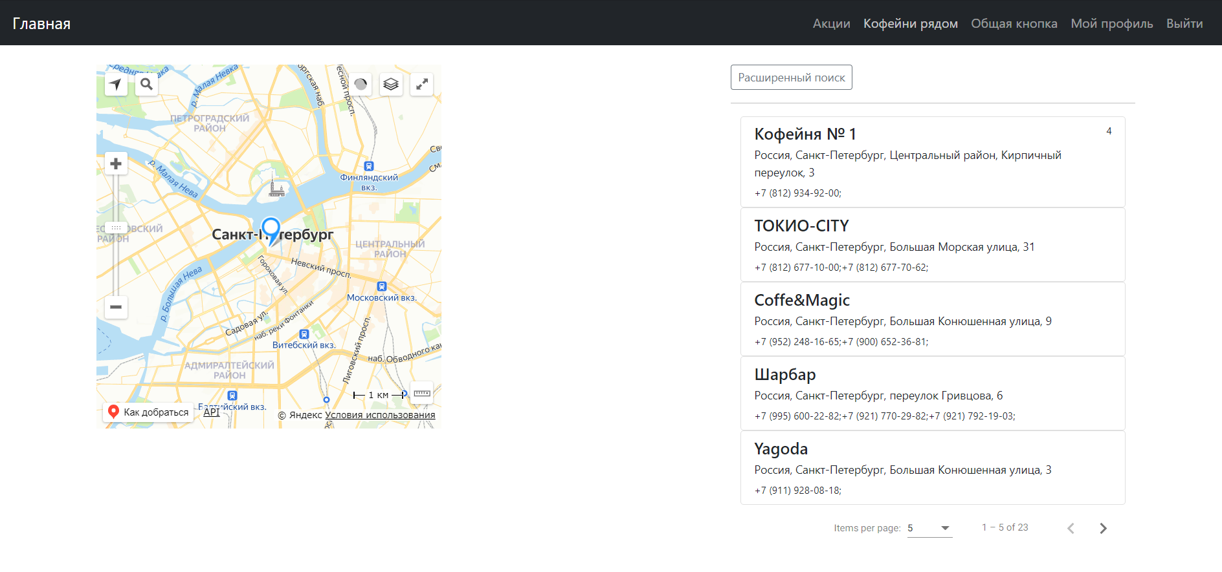Click the Московский вокзал station icon
The height and width of the screenshot is (572, 1222).
pyautogui.click(x=382, y=286)
